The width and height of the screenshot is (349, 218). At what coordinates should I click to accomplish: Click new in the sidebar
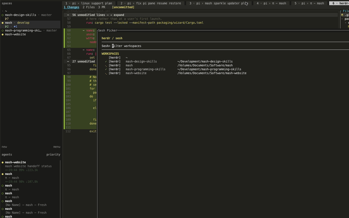pos(4,147)
